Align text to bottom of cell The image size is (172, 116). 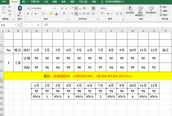pos(80,8)
